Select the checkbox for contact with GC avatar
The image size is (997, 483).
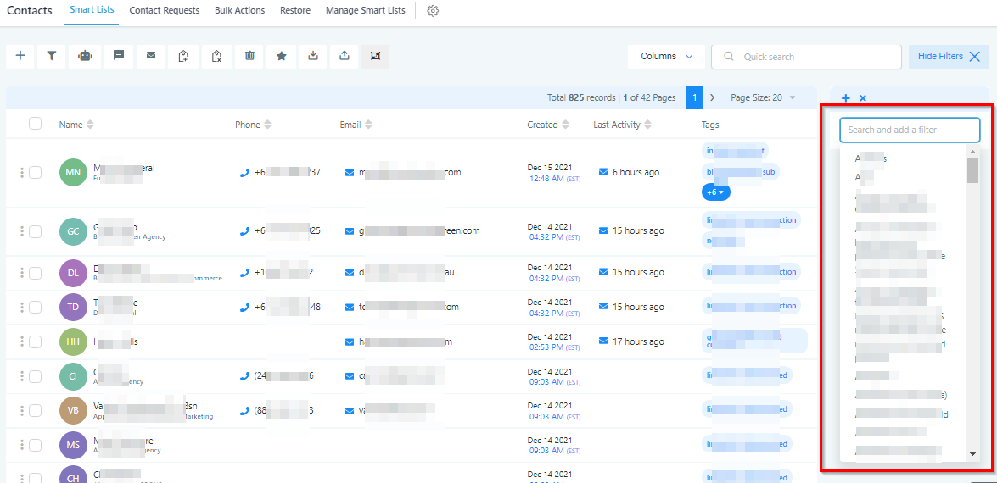[x=35, y=231]
